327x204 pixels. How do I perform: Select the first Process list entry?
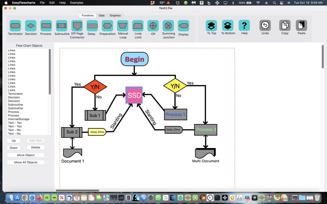point(28,112)
